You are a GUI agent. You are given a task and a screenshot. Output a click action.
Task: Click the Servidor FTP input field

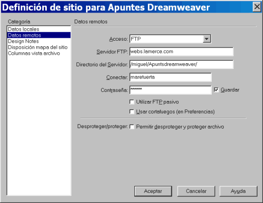coord(182,52)
